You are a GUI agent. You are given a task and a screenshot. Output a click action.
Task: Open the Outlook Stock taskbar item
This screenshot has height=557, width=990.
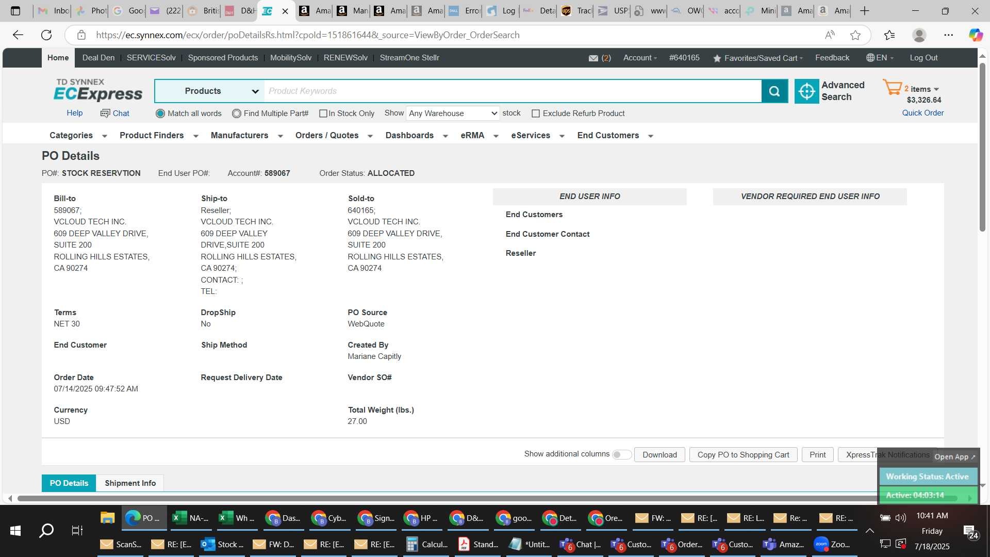coord(222,544)
